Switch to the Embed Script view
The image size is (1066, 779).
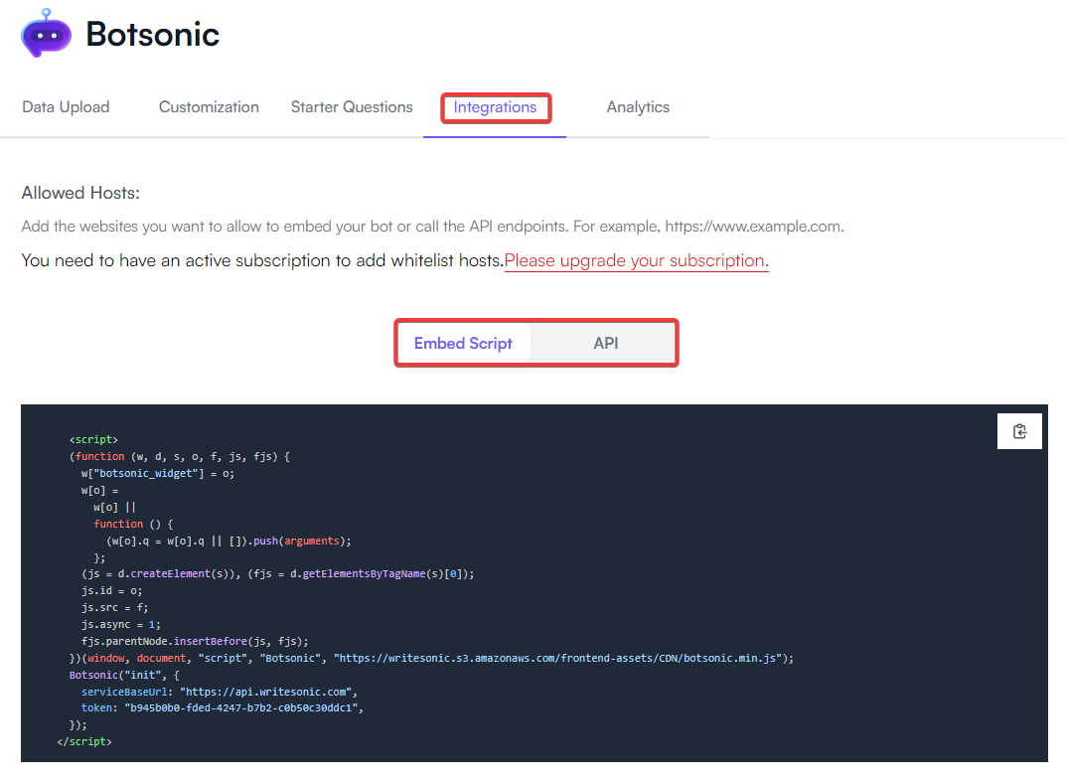point(463,342)
